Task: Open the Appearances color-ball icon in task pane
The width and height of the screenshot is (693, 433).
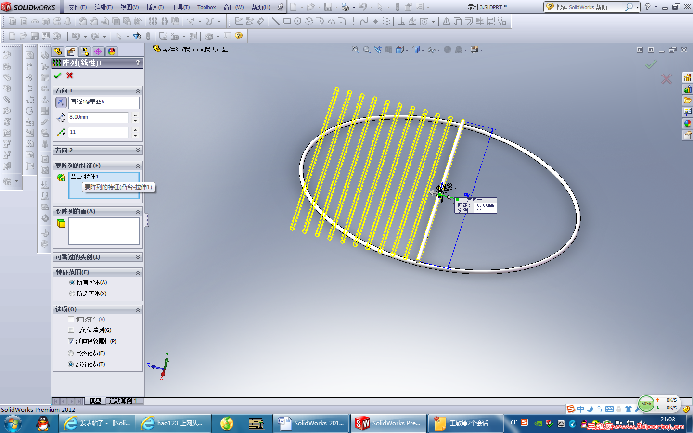Action: point(687,124)
